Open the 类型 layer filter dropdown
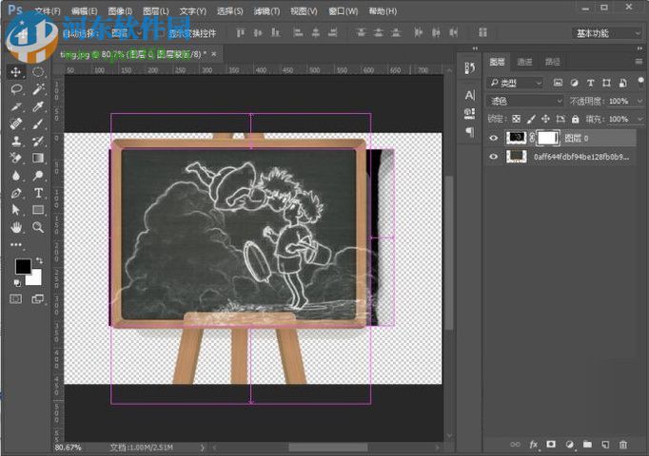The image size is (649, 456). (x=516, y=83)
